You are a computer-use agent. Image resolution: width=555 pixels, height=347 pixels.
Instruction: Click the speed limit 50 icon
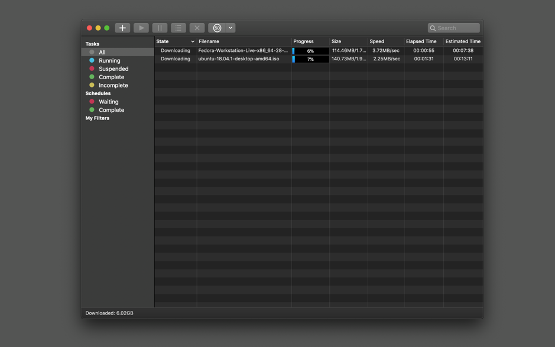tap(217, 27)
